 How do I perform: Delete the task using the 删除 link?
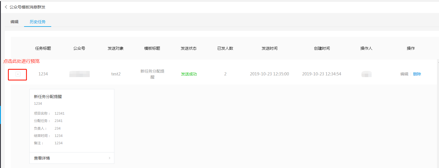tap(417, 74)
